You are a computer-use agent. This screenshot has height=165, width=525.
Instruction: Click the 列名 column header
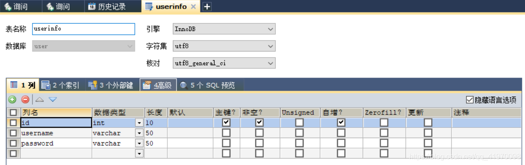click(x=56, y=113)
